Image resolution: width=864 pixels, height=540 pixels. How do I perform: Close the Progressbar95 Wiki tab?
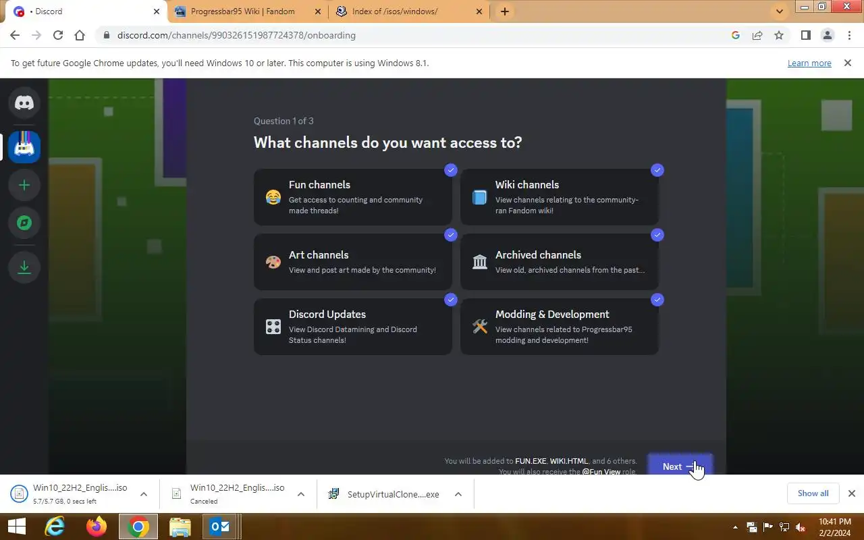click(318, 11)
